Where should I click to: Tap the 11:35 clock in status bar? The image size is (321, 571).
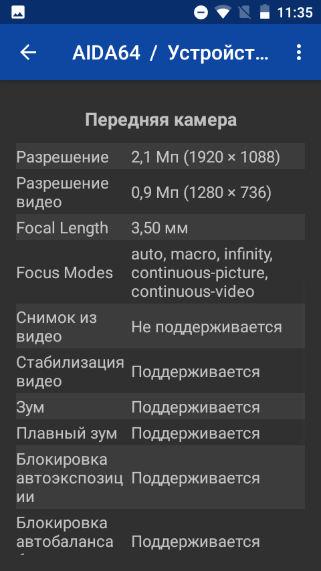pyautogui.click(x=295, y=13)
